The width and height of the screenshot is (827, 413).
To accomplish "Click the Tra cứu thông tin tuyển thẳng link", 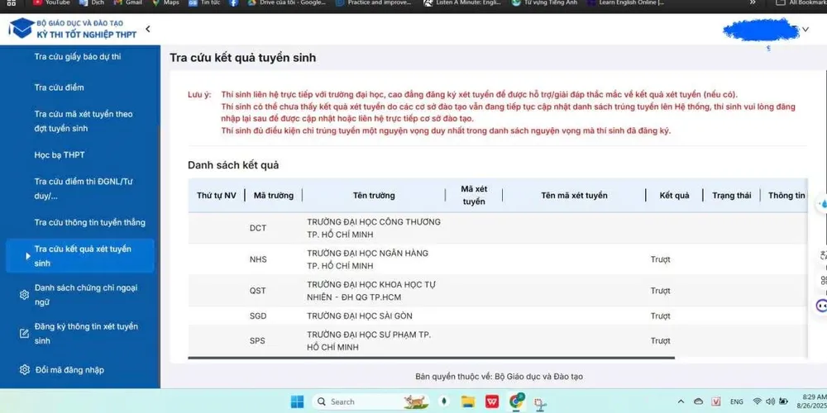I will tap(89, 222).
